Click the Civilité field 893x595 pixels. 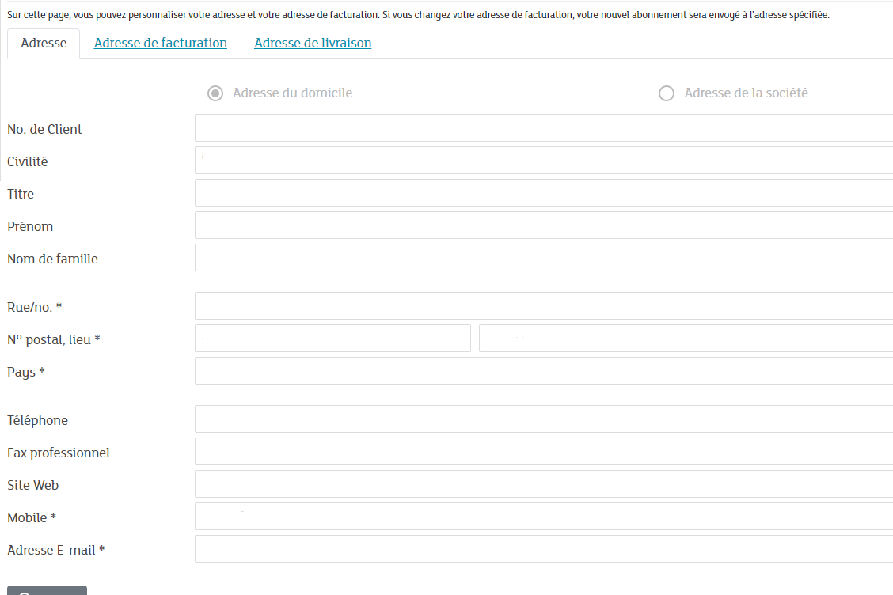[x=544, y=160]
